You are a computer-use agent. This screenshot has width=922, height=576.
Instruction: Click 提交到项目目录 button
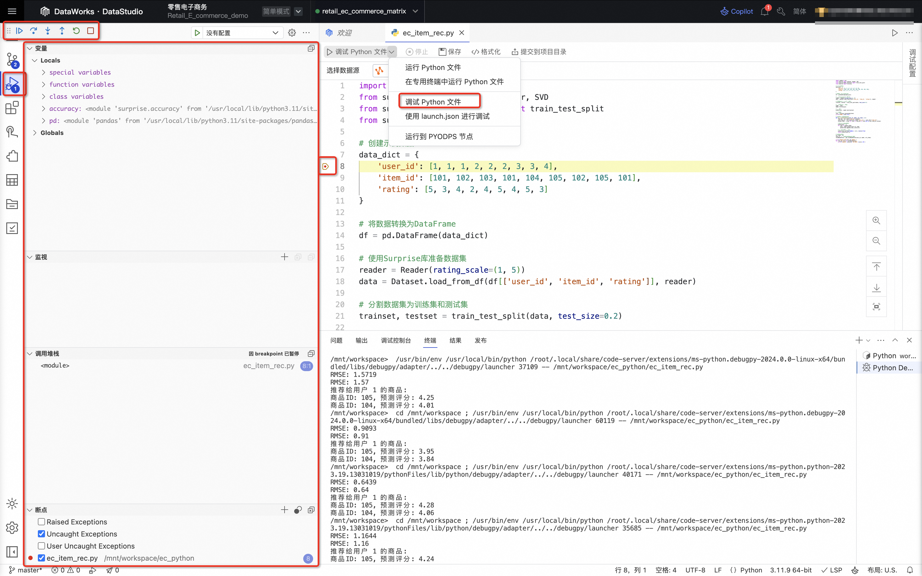coord(539,52)
